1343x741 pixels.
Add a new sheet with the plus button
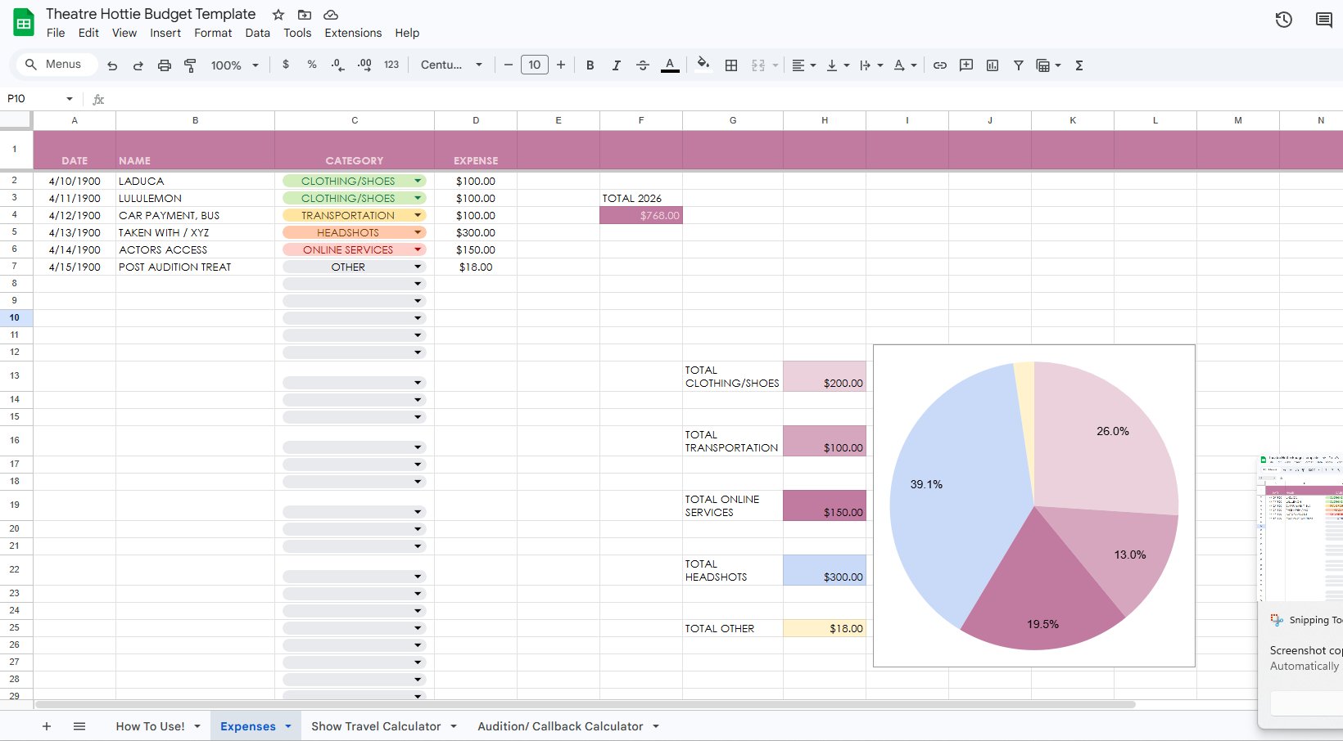(47, 725)
